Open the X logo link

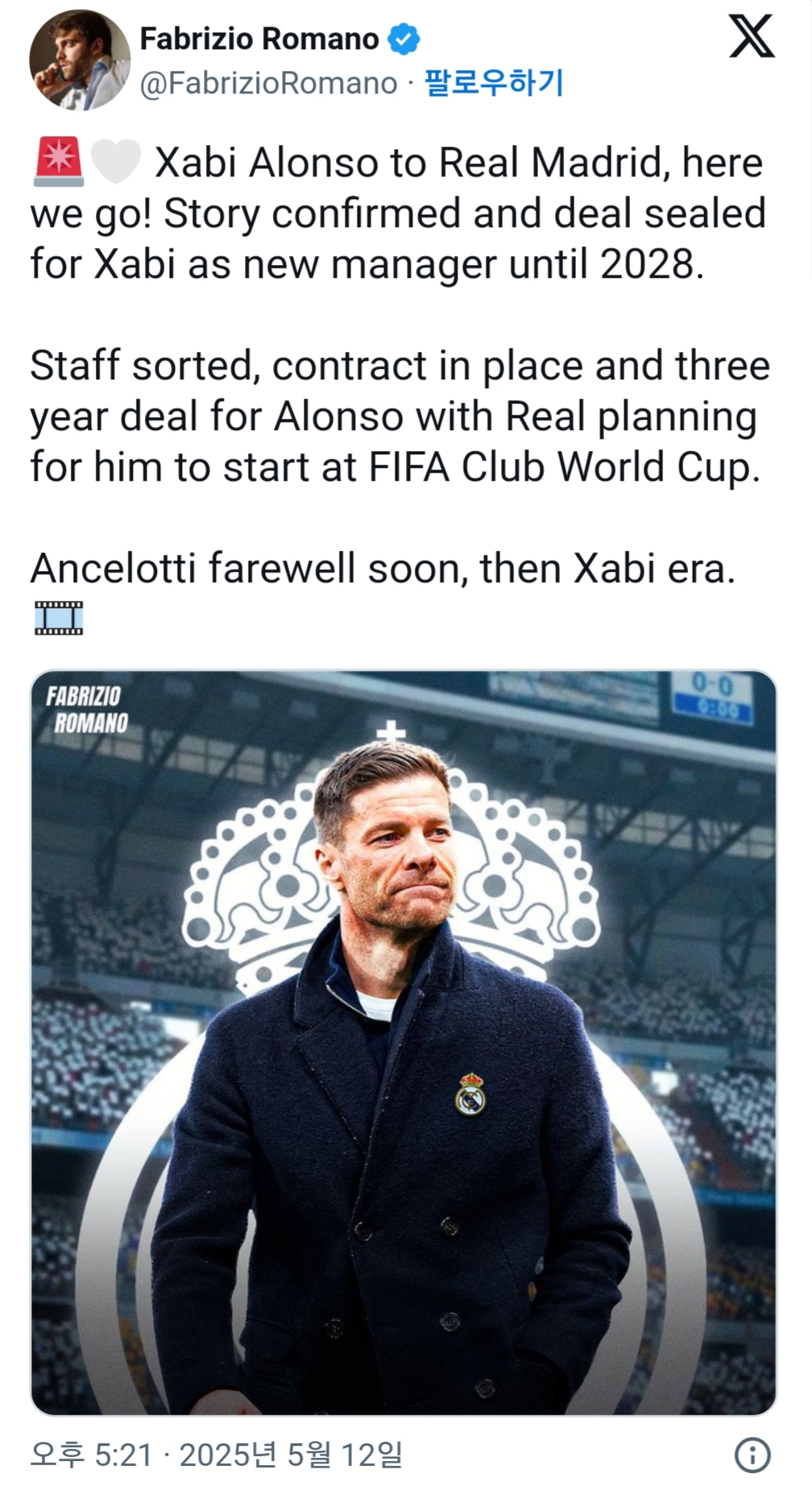coord(752,37)
